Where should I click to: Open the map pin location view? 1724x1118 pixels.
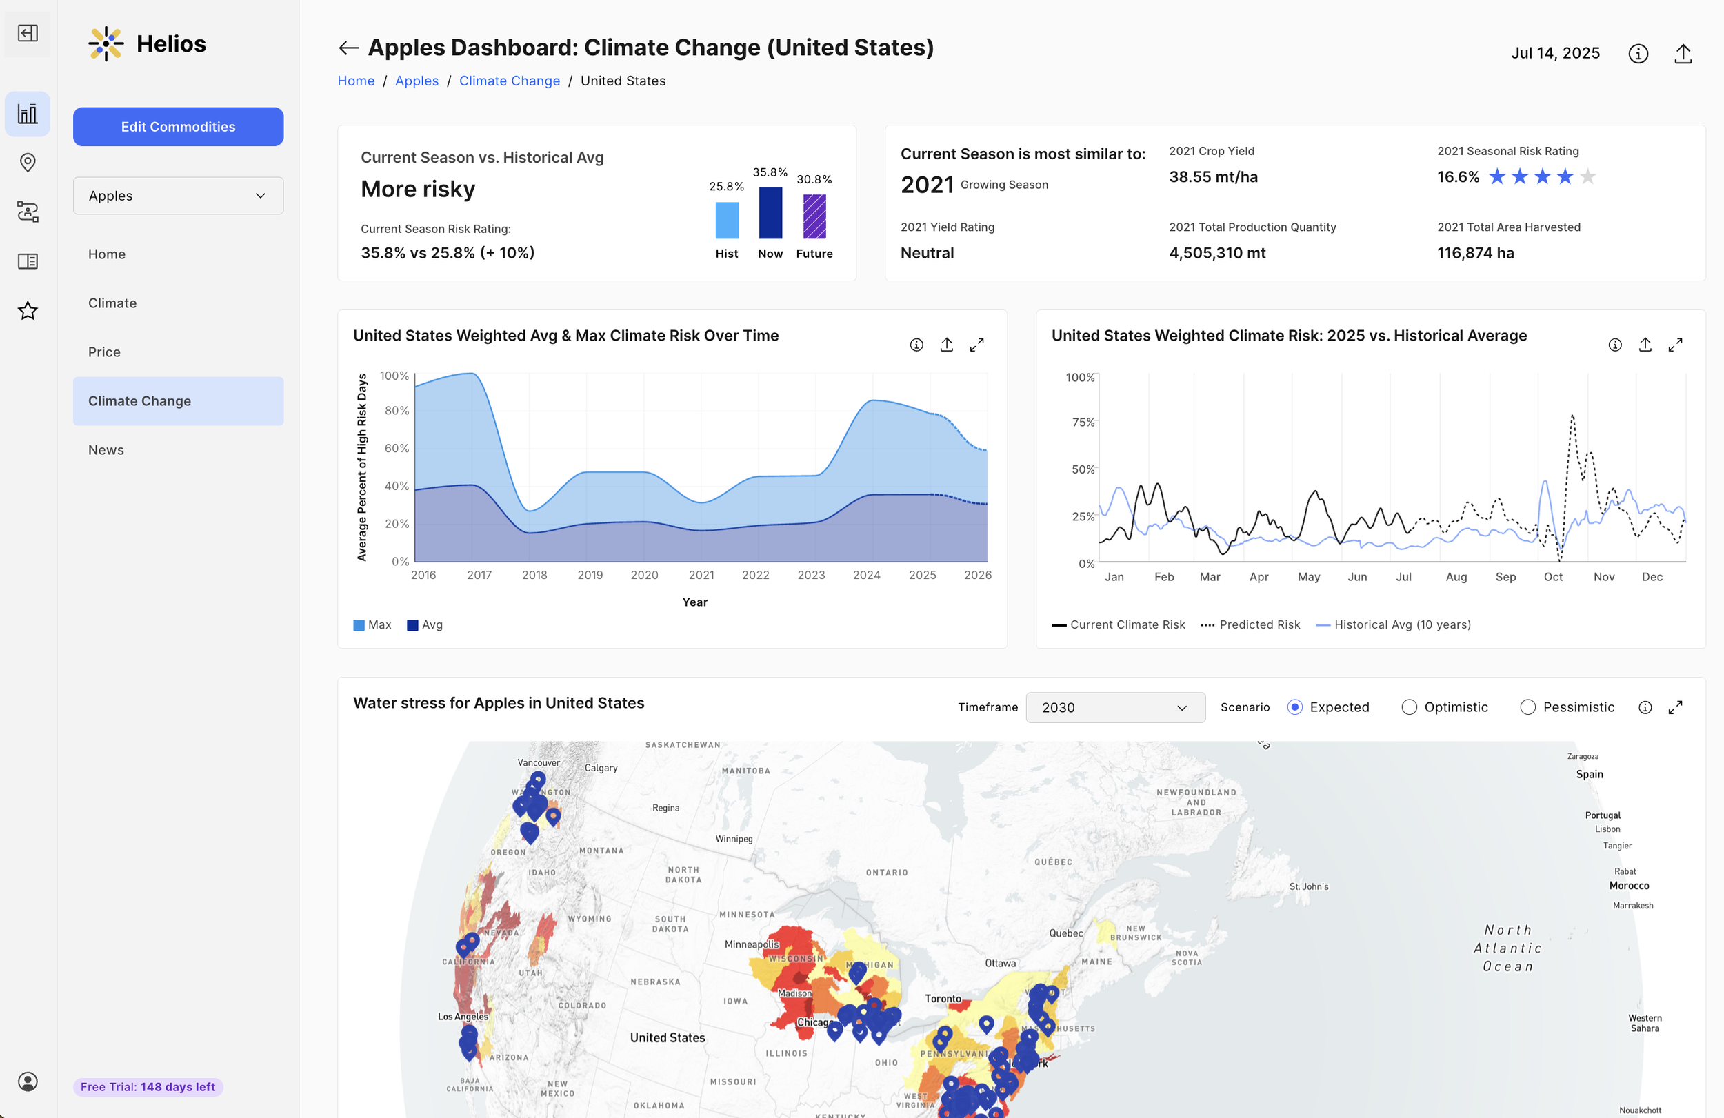28,162
